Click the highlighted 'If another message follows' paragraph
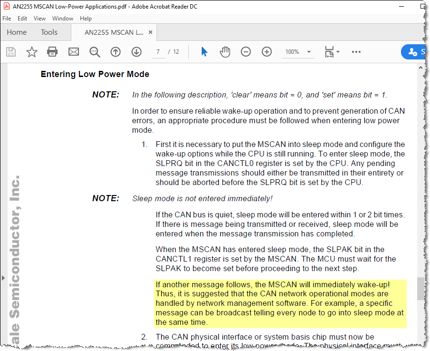 click(x=280, y=303)
